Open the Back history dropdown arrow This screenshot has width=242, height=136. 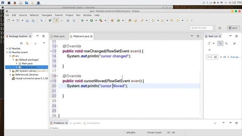(x=182, y=20)
